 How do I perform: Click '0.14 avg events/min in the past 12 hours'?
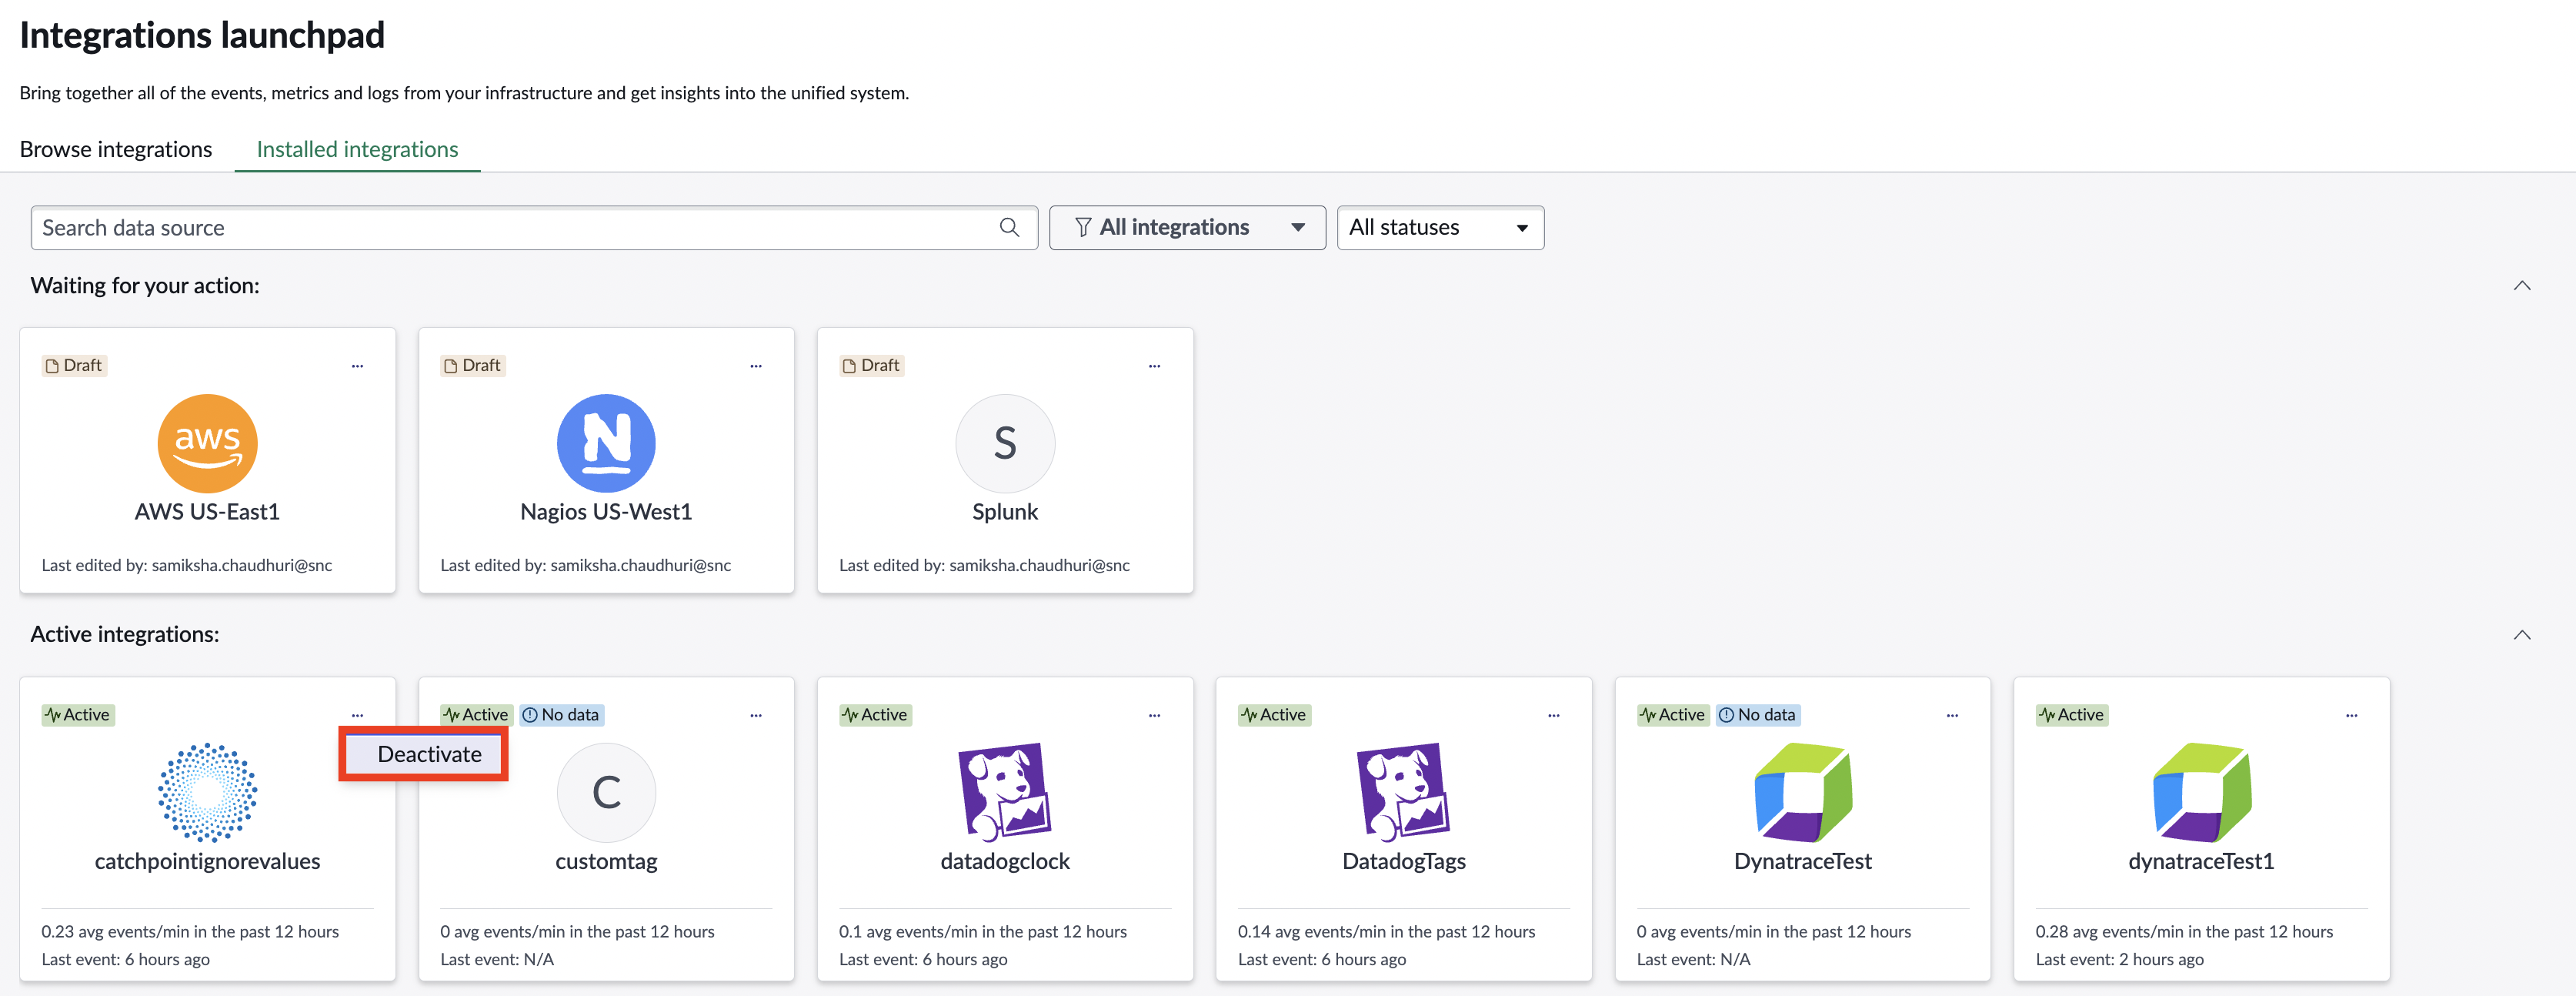pos(1387,932)
